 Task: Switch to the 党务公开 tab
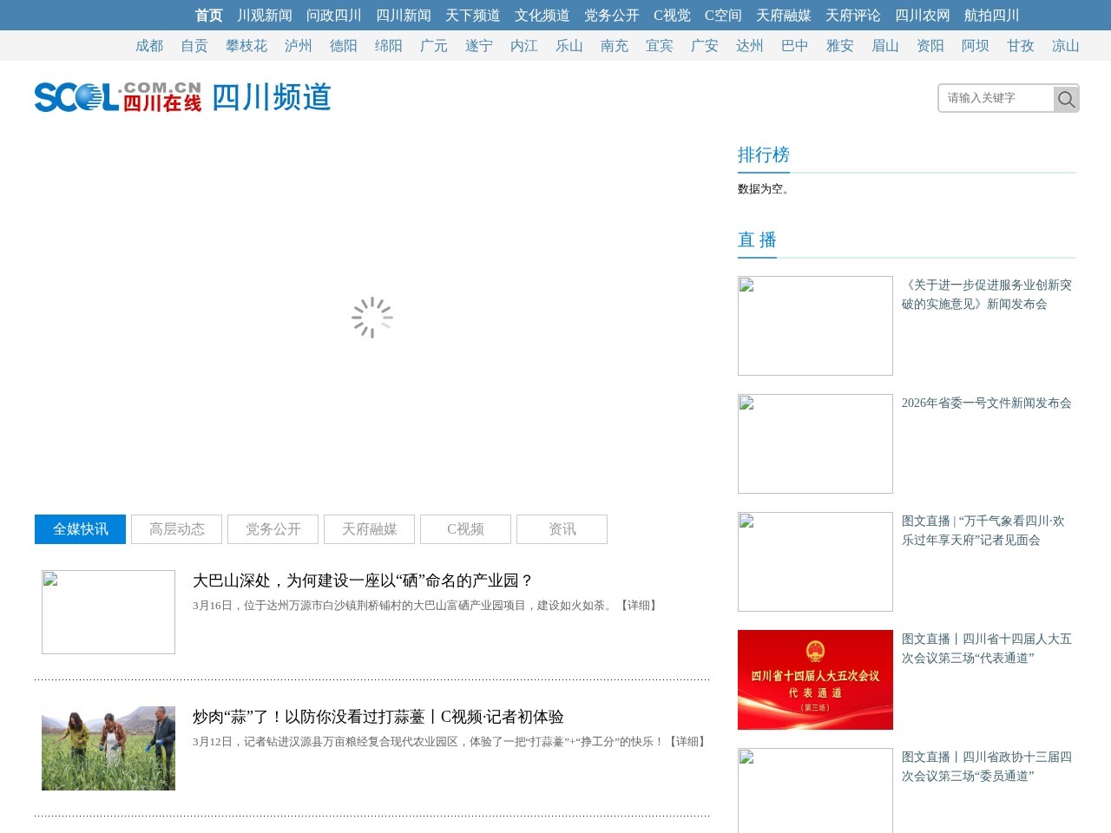pyautogui.click(x=273, y=529)
